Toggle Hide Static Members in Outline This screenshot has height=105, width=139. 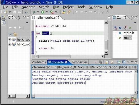pyautogui.click(x=125, y=28)
